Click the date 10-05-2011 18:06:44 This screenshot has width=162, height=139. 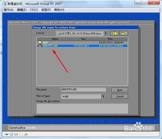pos(111,42)
